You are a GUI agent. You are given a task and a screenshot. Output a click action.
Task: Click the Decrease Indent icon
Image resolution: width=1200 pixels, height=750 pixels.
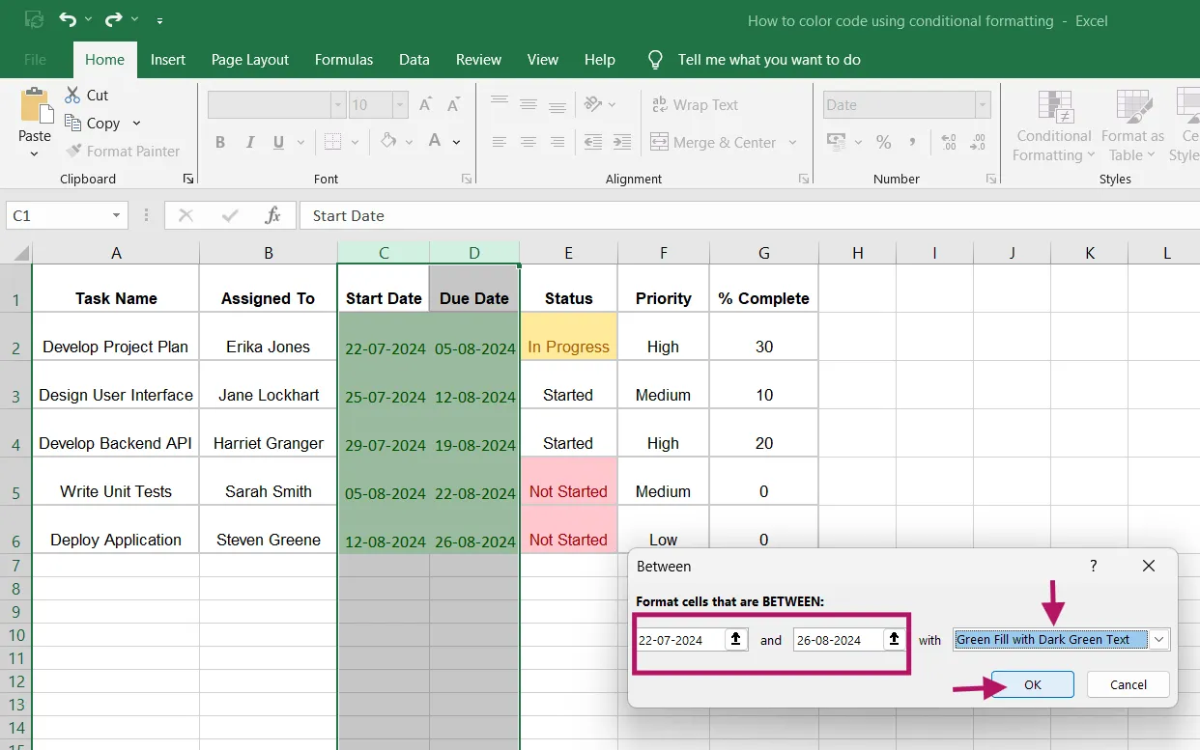click(593, 142)
